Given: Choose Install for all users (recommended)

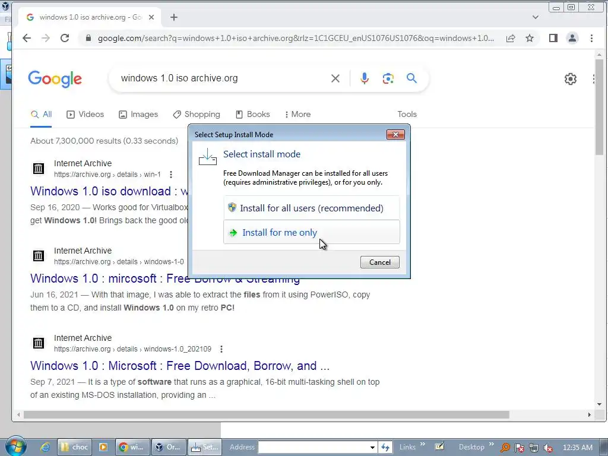Looking at the screenshot, I should (x=311, y=208).
